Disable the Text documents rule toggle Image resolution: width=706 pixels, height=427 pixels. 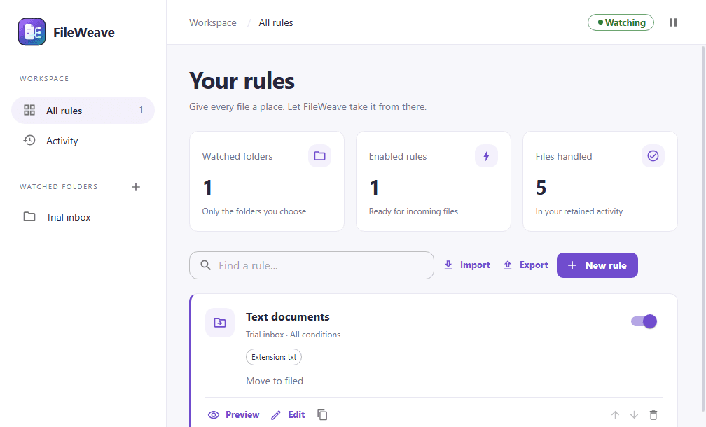tap(644, 321)
